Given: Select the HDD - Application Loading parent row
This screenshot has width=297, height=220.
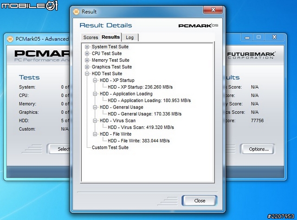Looking at the screenshot, I should pos(126,94).
